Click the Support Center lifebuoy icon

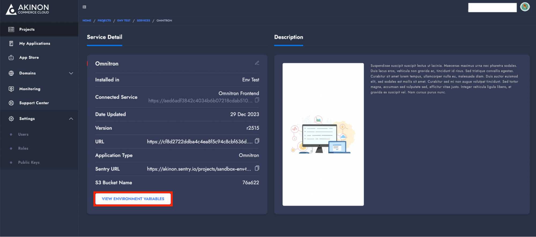11,103
